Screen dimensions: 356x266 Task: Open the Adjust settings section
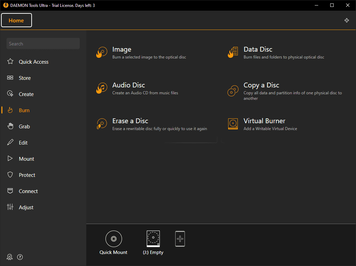pos(26,208)
